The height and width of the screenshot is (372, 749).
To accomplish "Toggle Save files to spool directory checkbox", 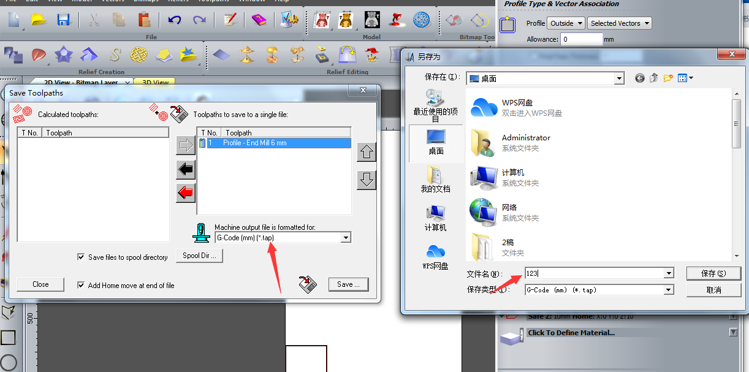I will 81,257.
